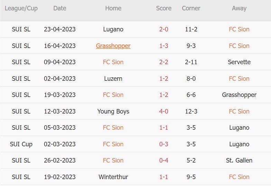Click the Away column header
Image resolution: width=271 pixels, height=186 pixels.
[x=239, y=8]
